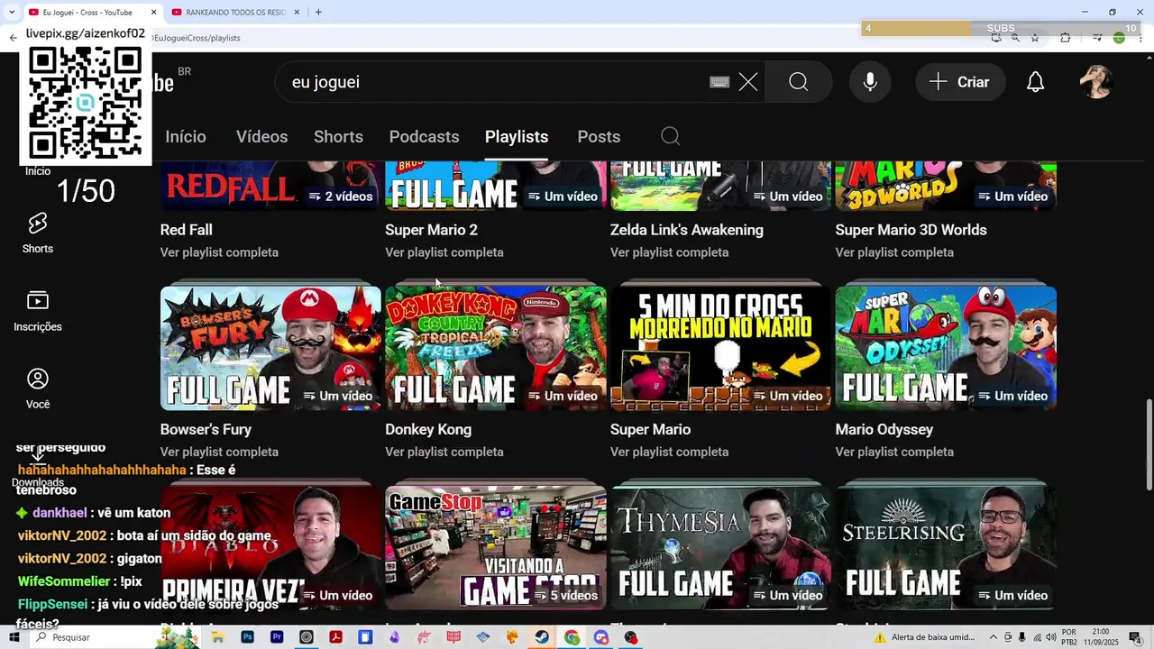Click the channel search magnifier icon
The height and width of the screenshot is (649, 1154).
coord(670,136)
